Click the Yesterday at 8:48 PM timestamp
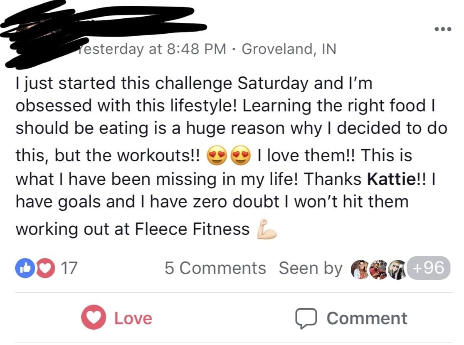 coord(152,49)
